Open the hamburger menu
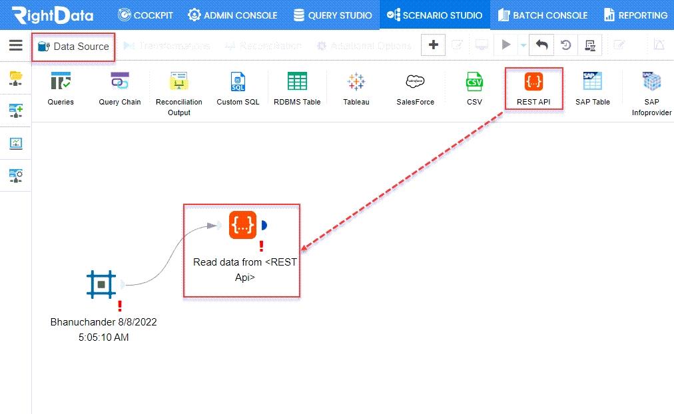The width and height of the screenshot is (674, 414). (x=15, y=45)
